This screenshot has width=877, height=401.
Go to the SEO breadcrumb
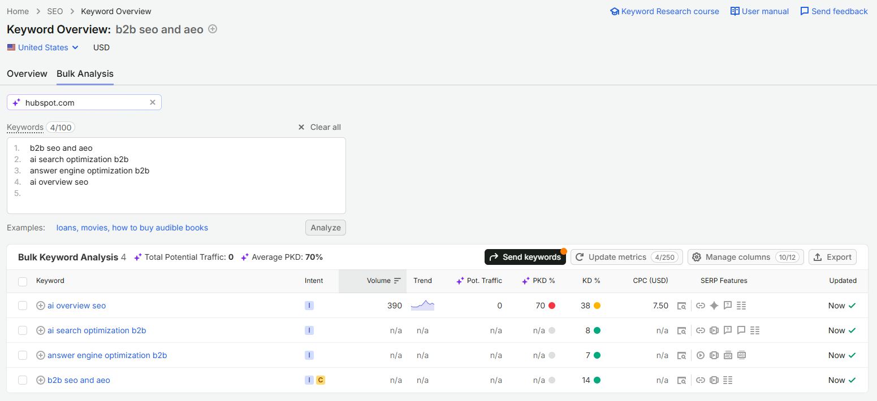(55, 11)
